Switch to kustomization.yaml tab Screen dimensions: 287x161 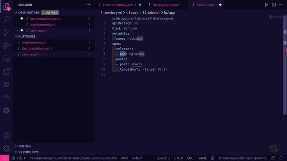120,5
